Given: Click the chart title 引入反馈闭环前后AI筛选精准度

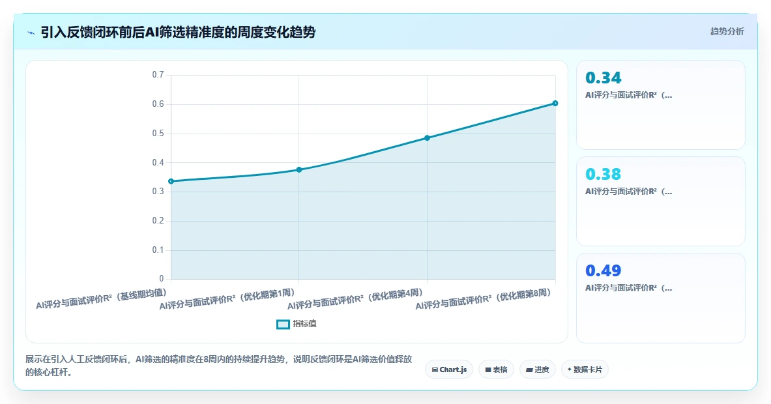Looking at the screenshot, I should click(178, 33).
